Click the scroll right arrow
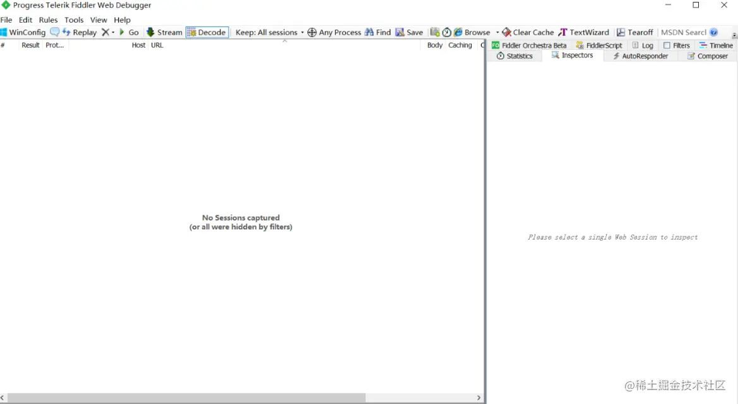738x404 pixels. (x=479, y=398)
